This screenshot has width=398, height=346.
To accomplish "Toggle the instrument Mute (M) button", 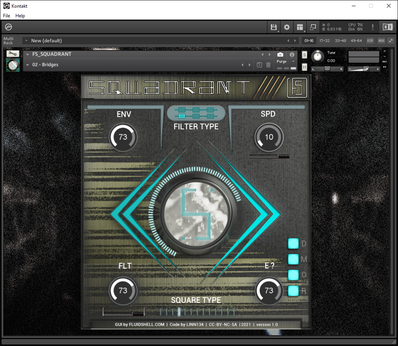I will [x=305, y=67].
